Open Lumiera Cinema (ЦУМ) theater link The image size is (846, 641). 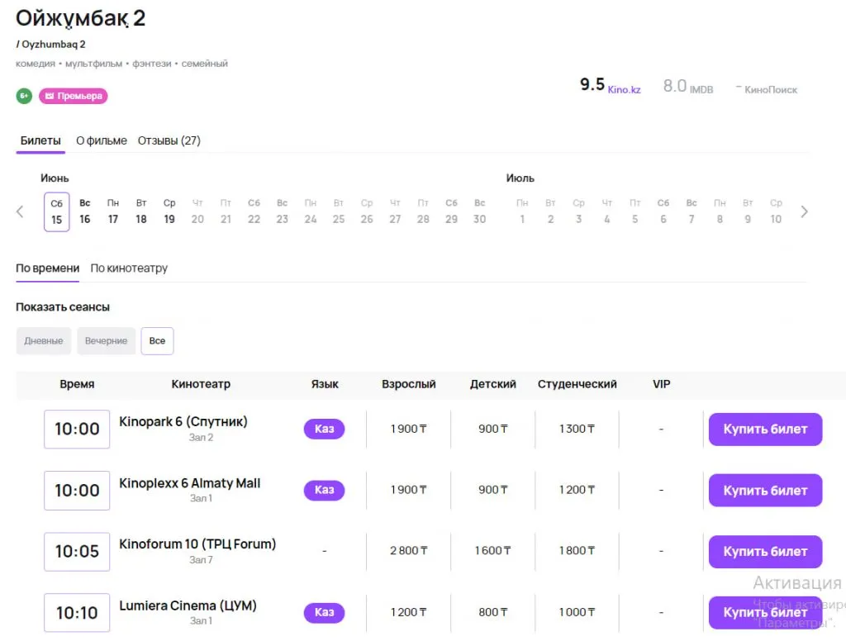tap(188, 605)
